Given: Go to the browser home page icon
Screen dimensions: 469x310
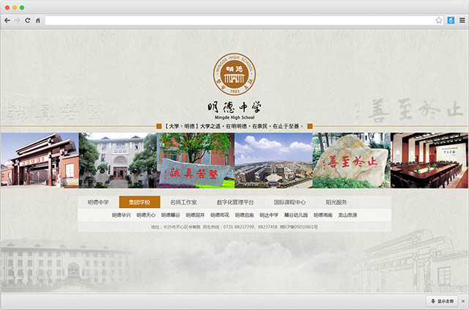Looking at the screenshot, I should click(x=38, y=21).
